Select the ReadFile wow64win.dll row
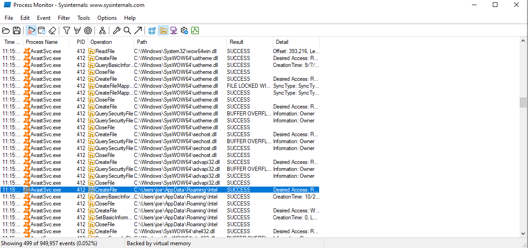Viewport: 528px width, 248px height. pos(160,51)
